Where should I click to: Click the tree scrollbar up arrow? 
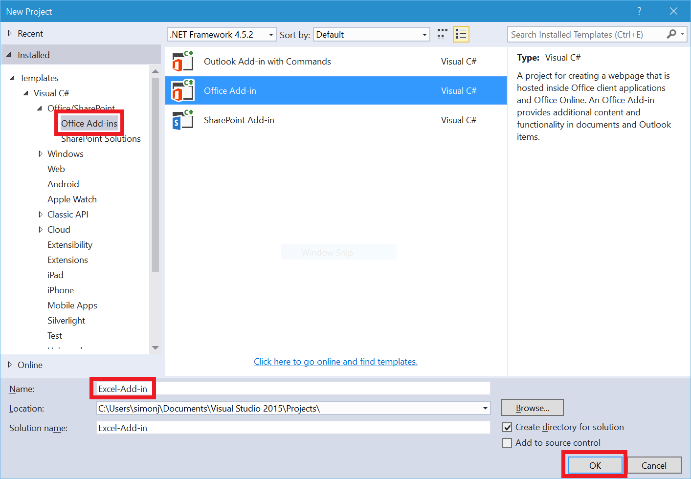click(156, 71)
